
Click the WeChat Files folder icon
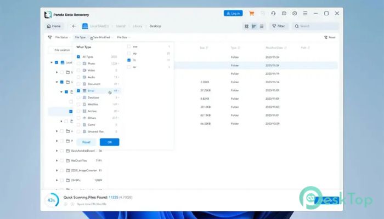(x=68, y=160)
